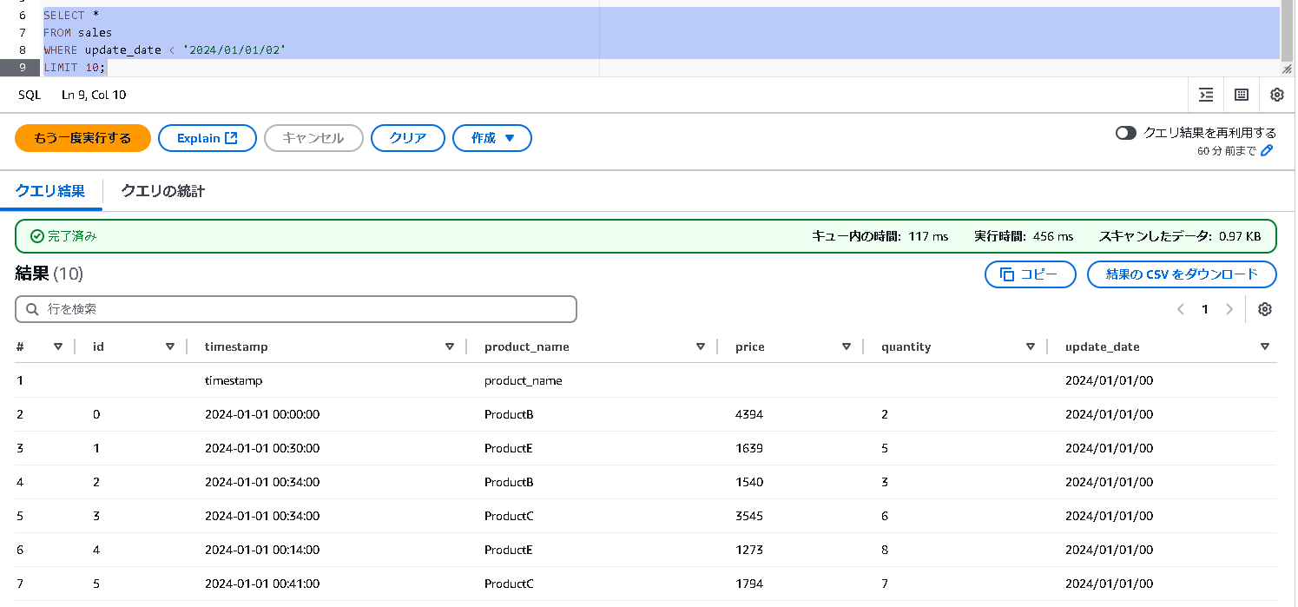Sort by the price column arrow
1298x607 pixels.
coord(847,346)
